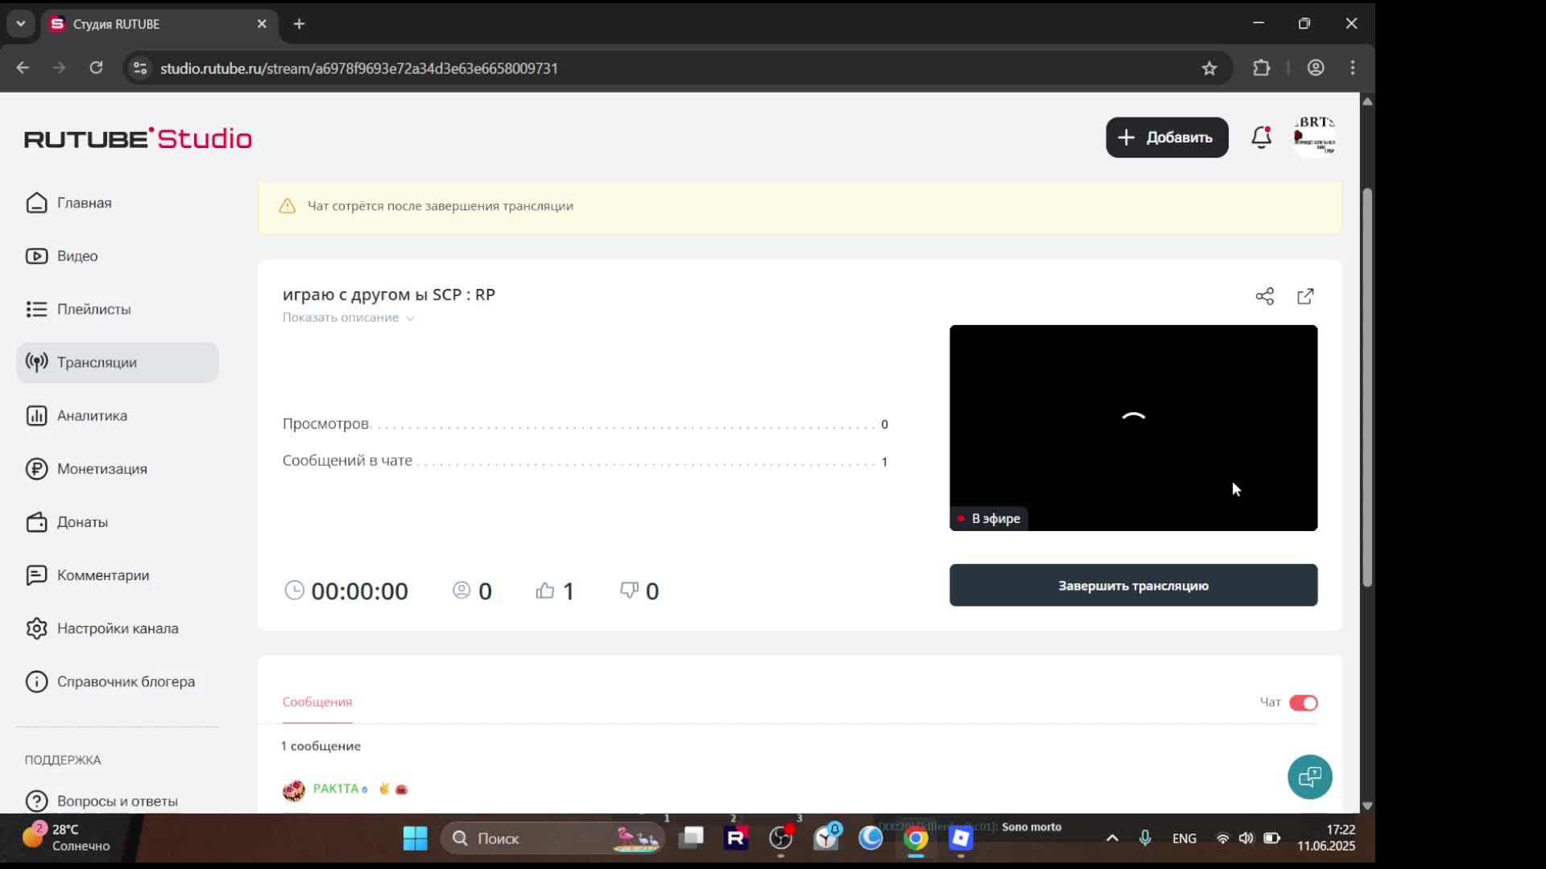Viewport: 1546px width, 869px height.
Task: Click the В эфире live badge
Action: pyautogui.click(x=989, y=518)
